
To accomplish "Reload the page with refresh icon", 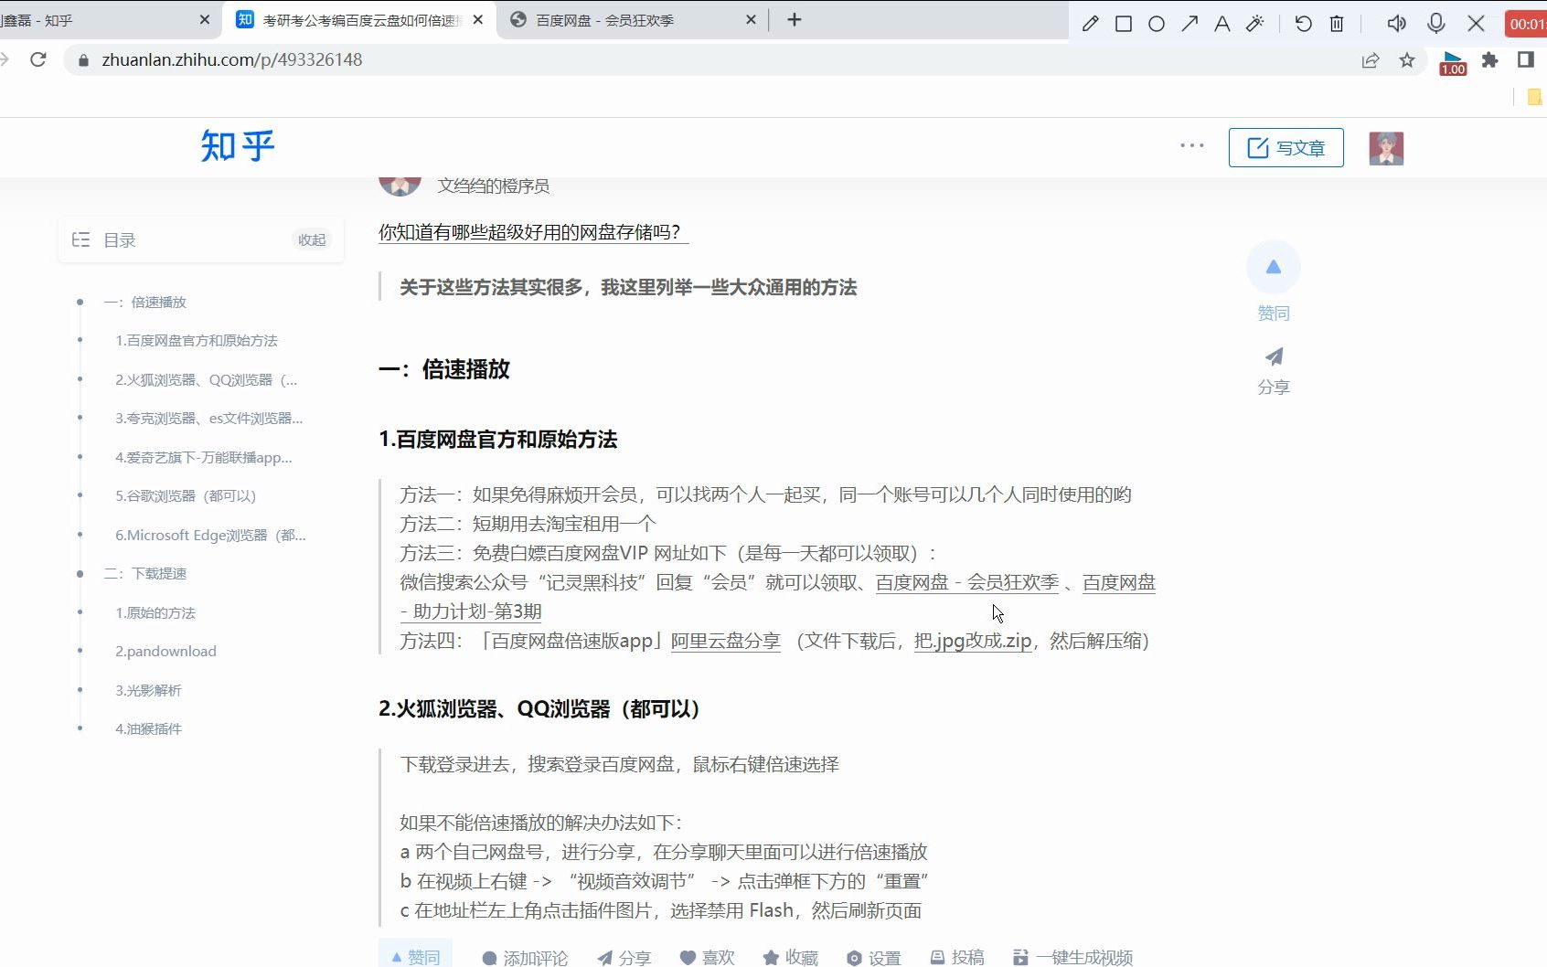I will (38, 59).
